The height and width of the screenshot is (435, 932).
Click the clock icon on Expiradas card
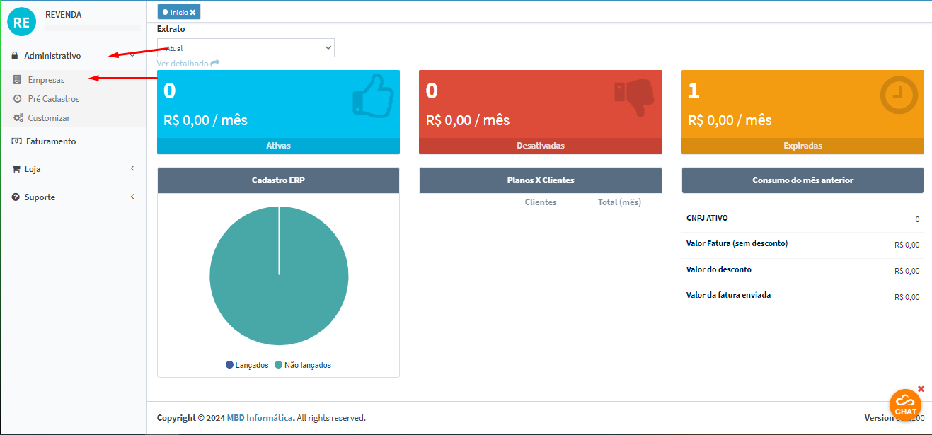pyautogui.click(x=898, y=95)
